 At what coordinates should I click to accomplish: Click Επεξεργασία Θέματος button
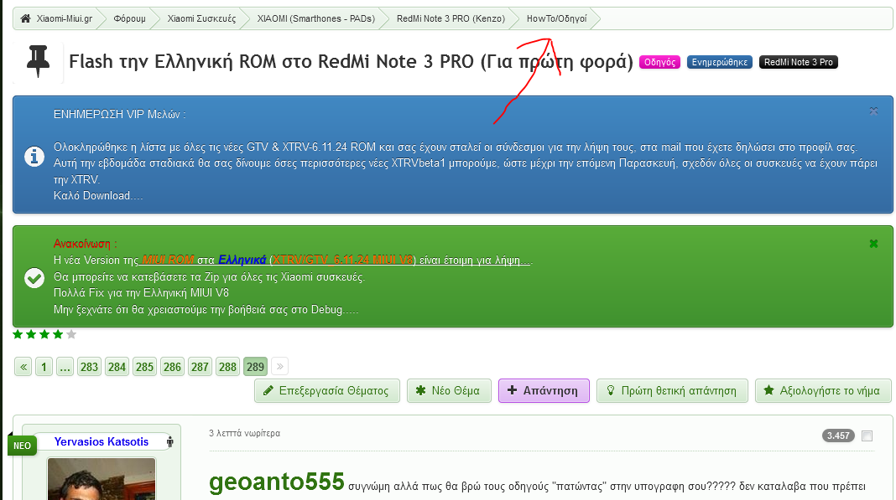[x=327, y=391]
